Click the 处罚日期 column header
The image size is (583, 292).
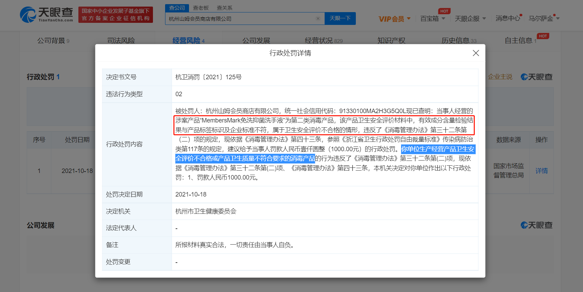point(77,140)
